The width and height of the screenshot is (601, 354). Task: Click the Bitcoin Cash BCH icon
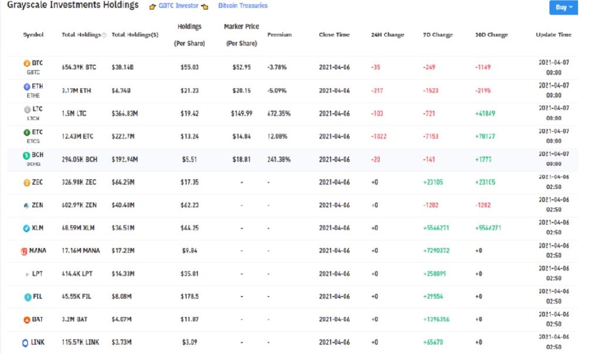26,156
